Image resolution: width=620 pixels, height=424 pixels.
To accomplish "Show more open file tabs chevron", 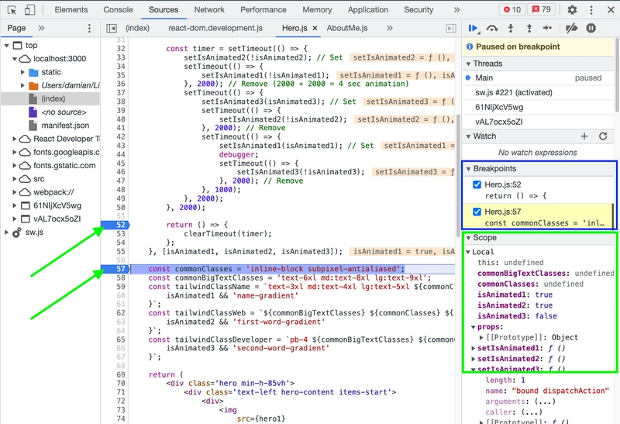I will coord(390,28).
